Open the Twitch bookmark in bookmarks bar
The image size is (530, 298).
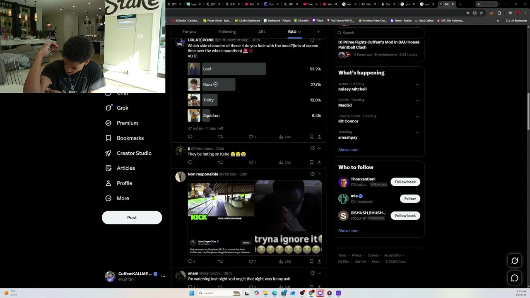coord(318,21)
